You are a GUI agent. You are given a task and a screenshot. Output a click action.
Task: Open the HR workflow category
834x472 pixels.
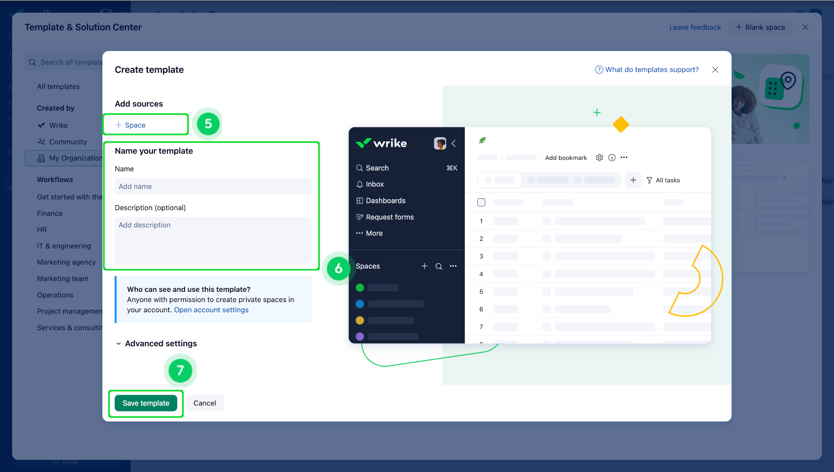pyautogui.click(x=42, y=230)
